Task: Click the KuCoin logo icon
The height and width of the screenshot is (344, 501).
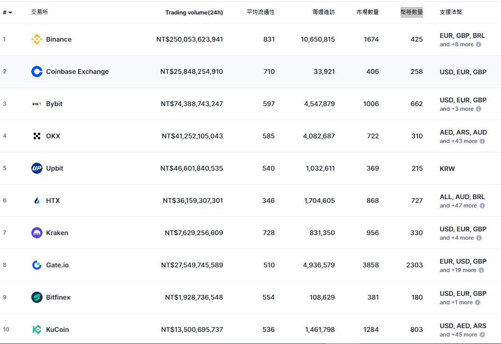Action: coord(37,330)
